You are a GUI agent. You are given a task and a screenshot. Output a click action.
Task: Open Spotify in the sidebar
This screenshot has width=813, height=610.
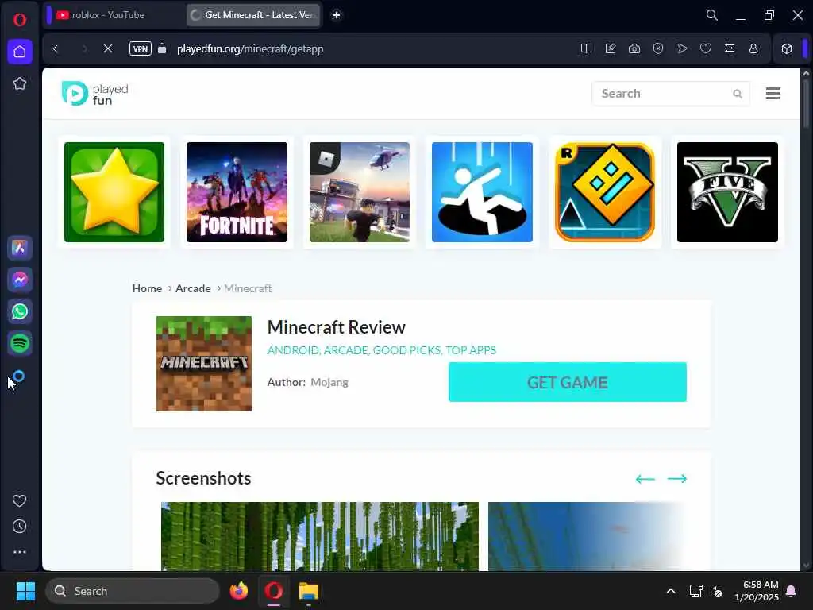20,343
